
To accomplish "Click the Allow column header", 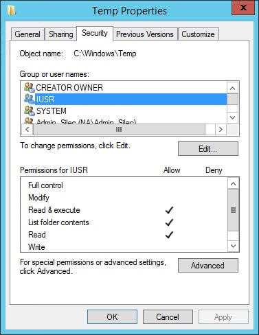I will coord(172,170).
